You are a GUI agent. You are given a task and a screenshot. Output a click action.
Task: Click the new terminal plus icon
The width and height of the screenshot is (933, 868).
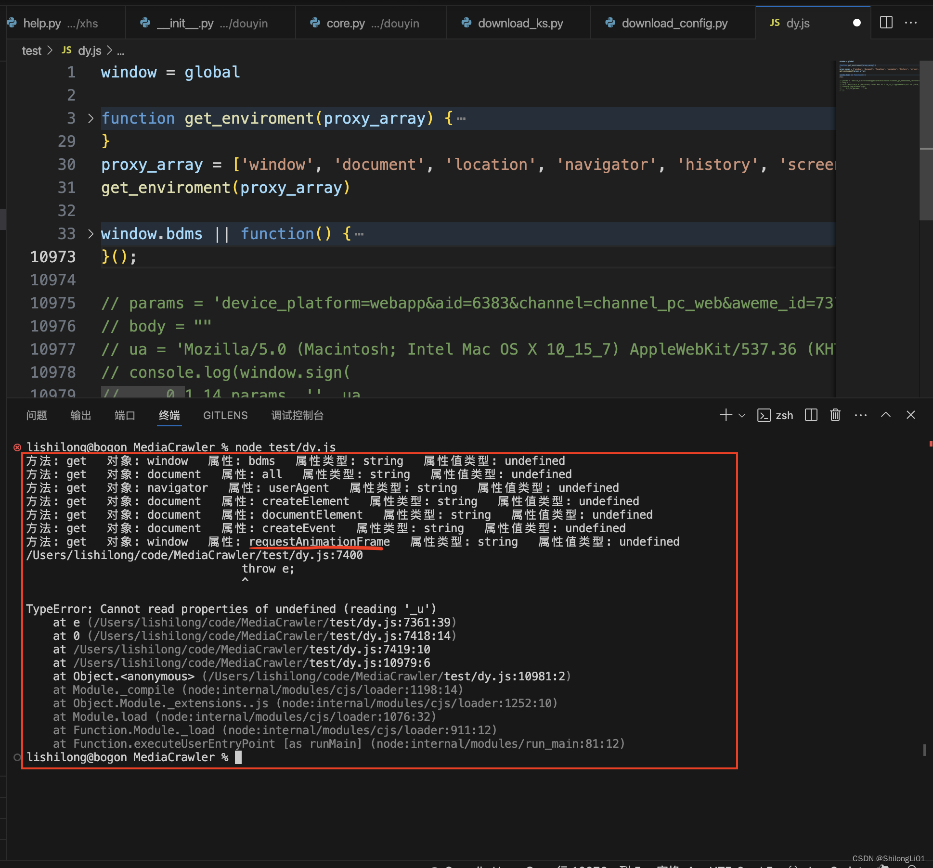[726, 415]
